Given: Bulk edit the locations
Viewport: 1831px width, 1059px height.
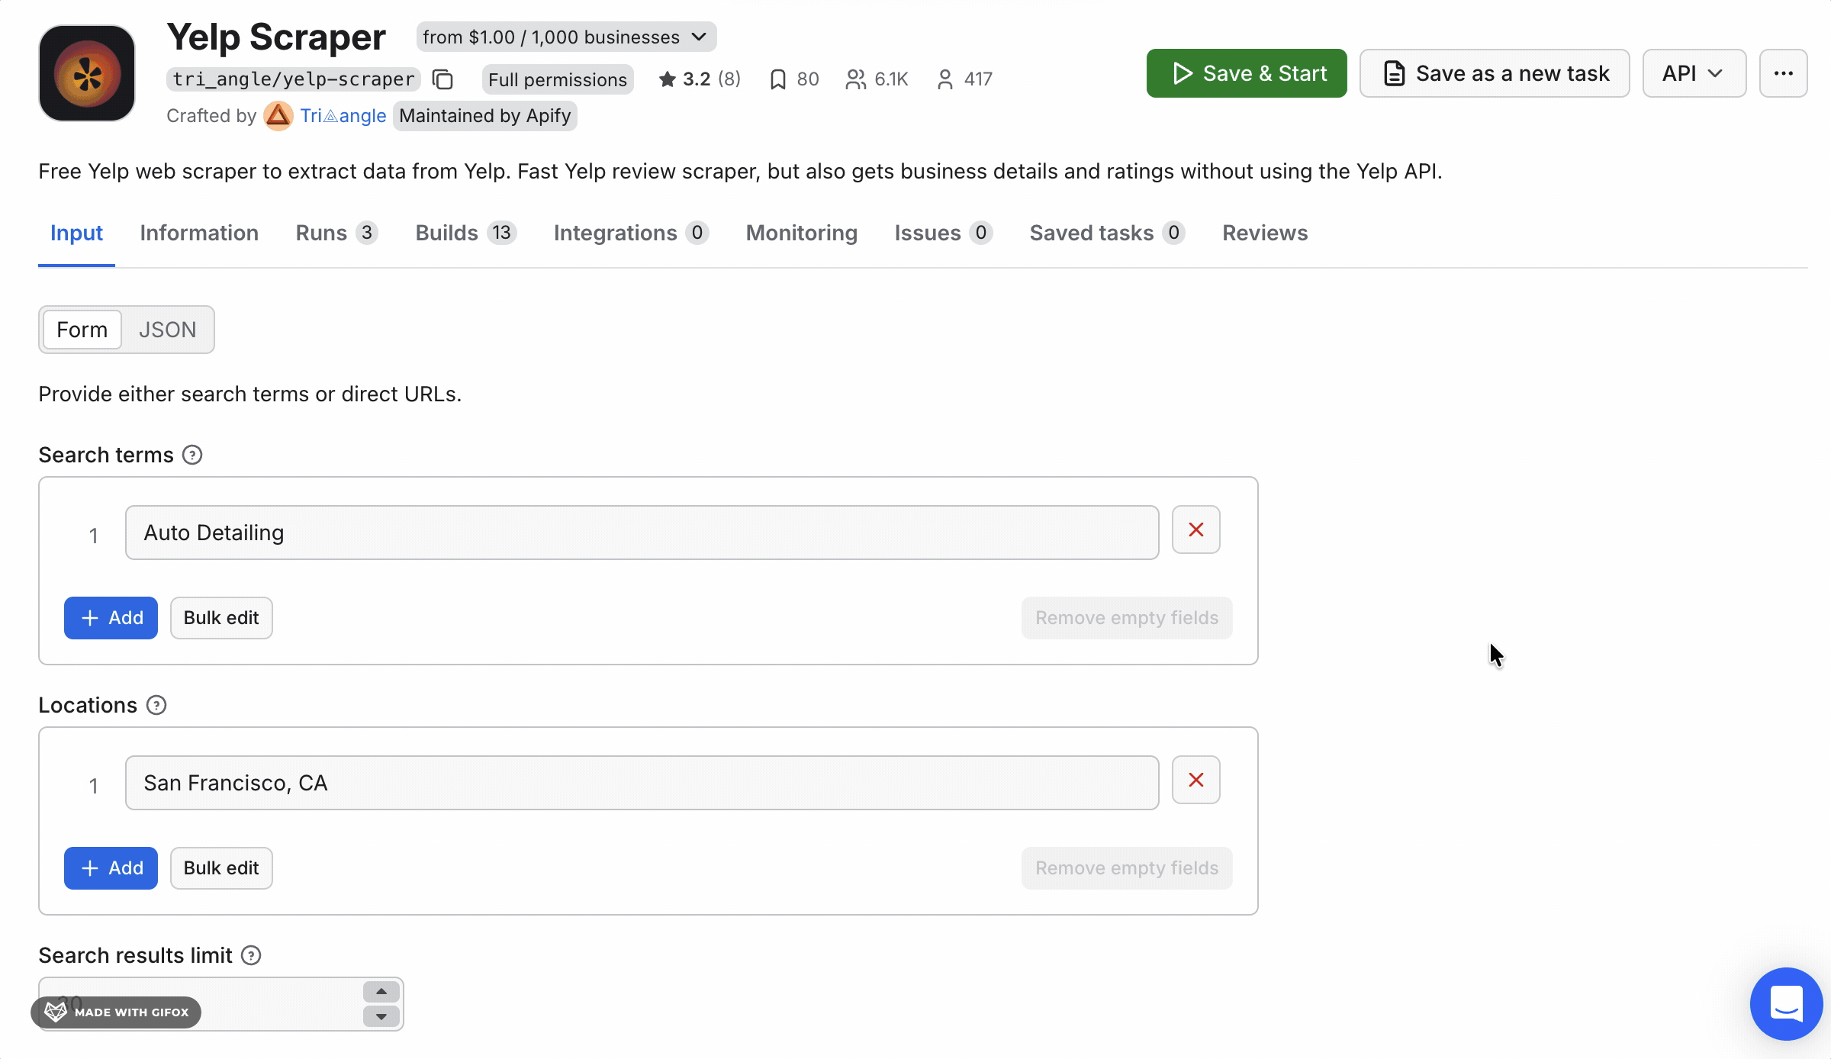Looking at the screenshot, I should (221, 868).
